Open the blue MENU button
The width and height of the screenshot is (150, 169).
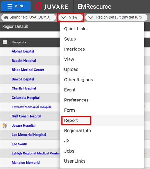[x=16, y=6]
